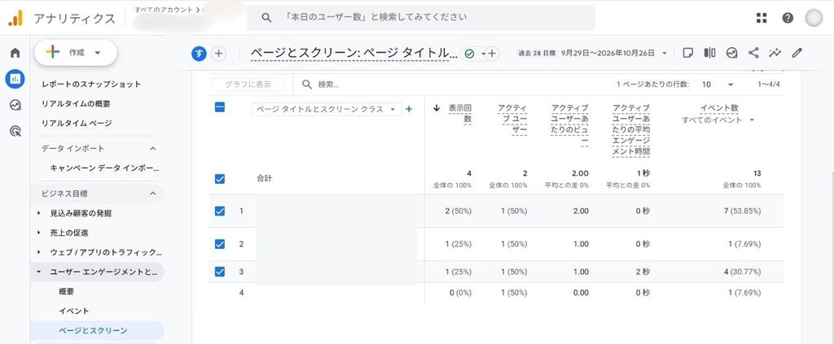The width and height of the screenshot is (834, 344).
Task: Open レポートのスナップショット
Action: [91, 84]
